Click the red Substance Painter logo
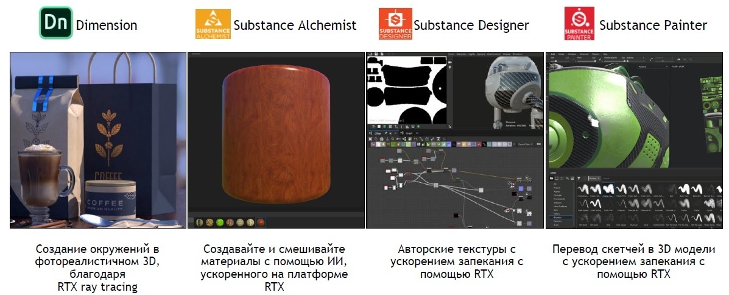This screenshot has height=295, width=729. coord(579,23)
